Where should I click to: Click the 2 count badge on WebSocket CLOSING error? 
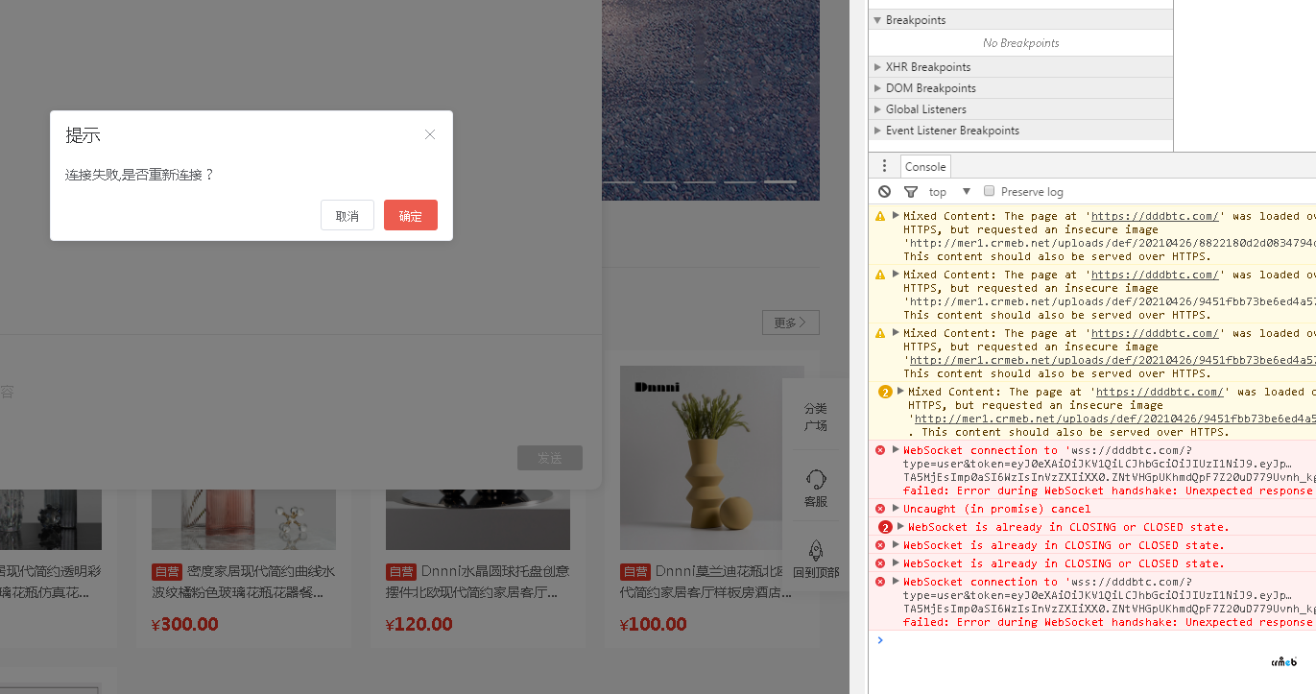(886, 527)
